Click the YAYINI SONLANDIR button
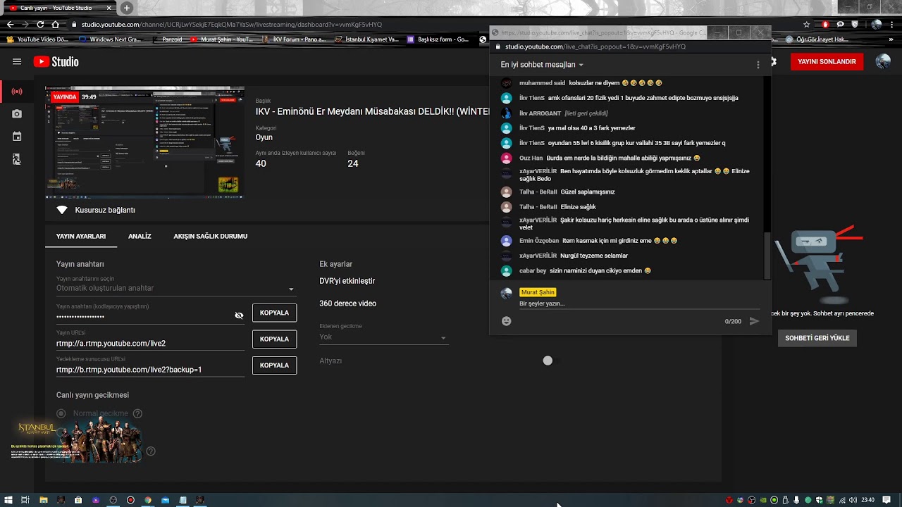Viewport: 902px width, 507px height. pos(827,61)
